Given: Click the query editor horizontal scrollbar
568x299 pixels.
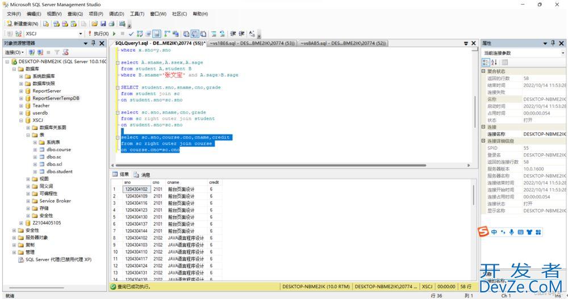Looking at the screenshot, I should click(x=270, y=165).
